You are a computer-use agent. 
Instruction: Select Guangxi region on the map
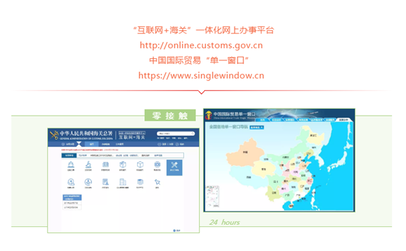pos(287,195)
